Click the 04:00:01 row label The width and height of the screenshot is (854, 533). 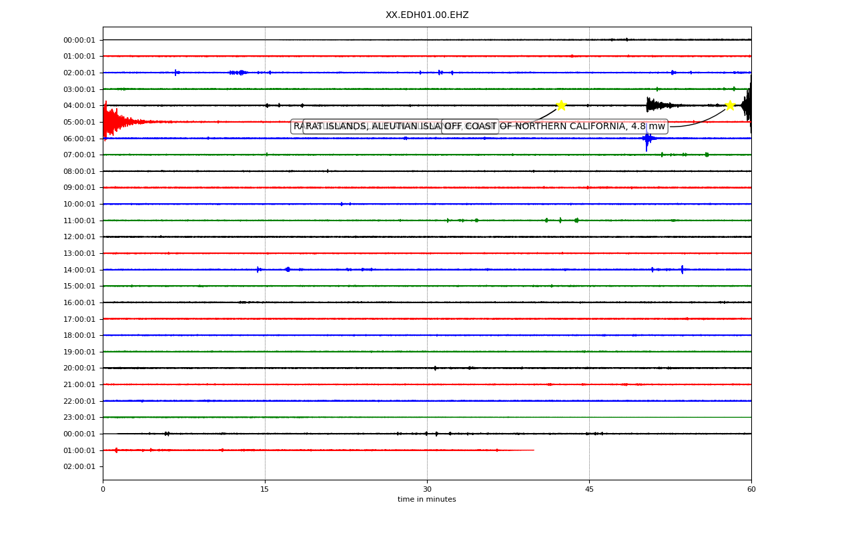(x=79, y=105)
